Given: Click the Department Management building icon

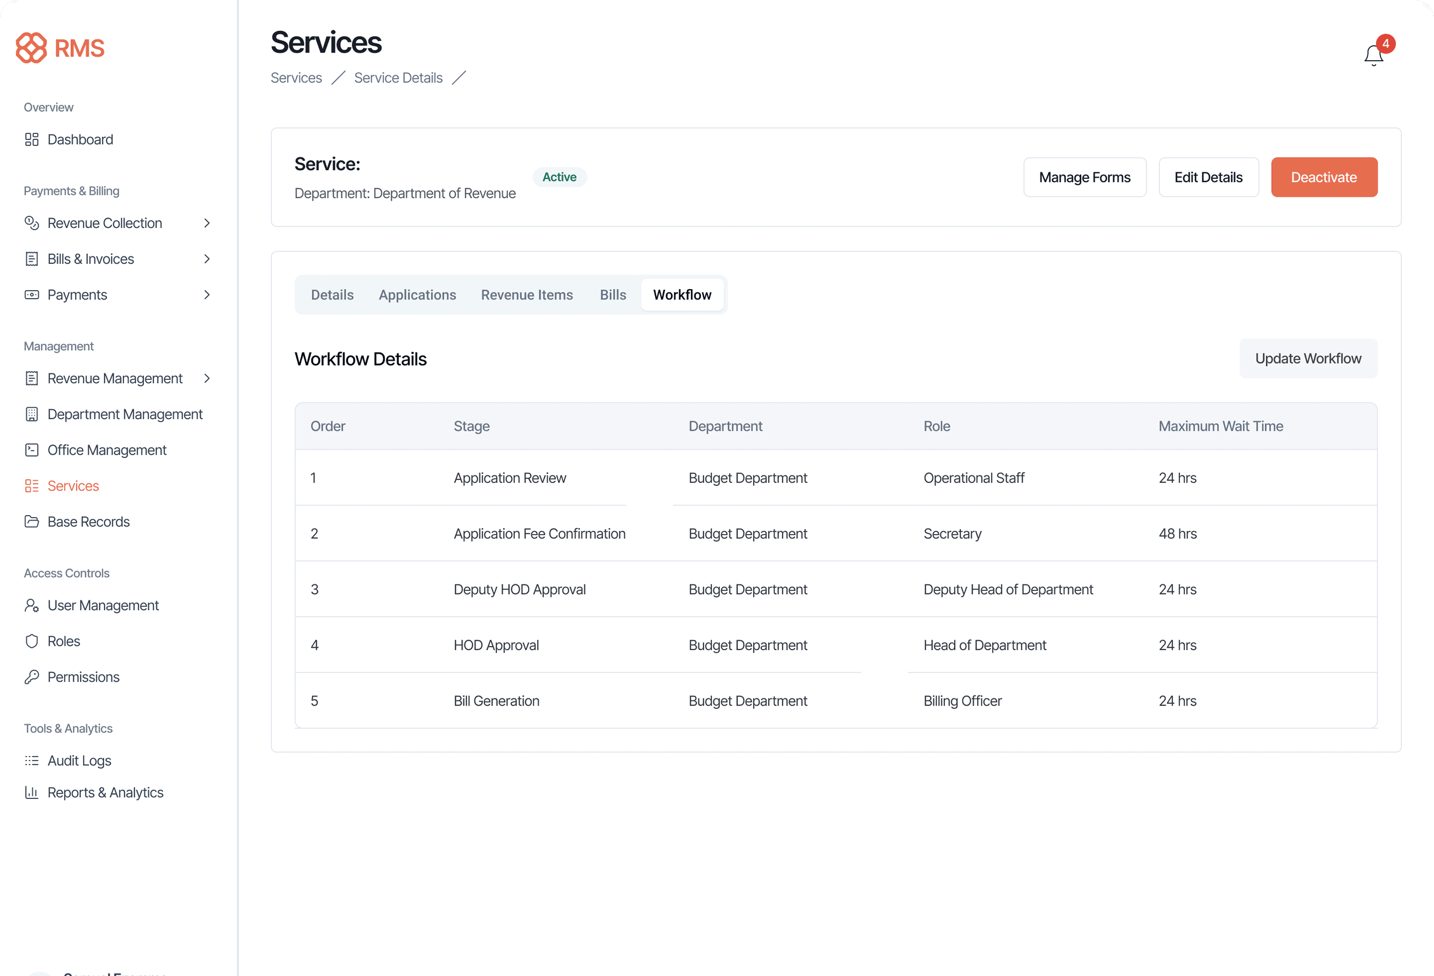Looking at the screenshot, I should click(x=31, y=414).
